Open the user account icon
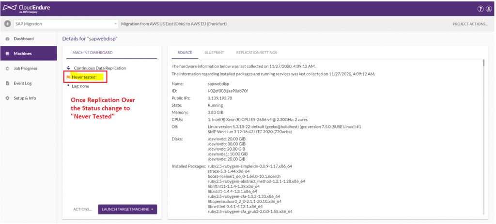496x224 pixels. (489, 9)
